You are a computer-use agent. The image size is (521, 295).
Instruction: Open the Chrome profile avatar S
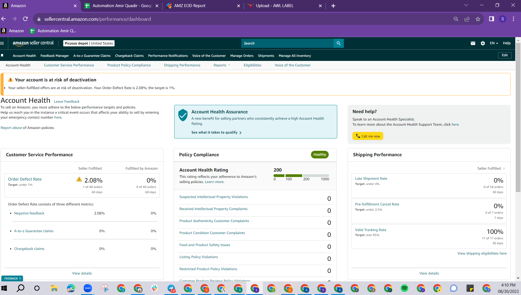coord(502,19)
